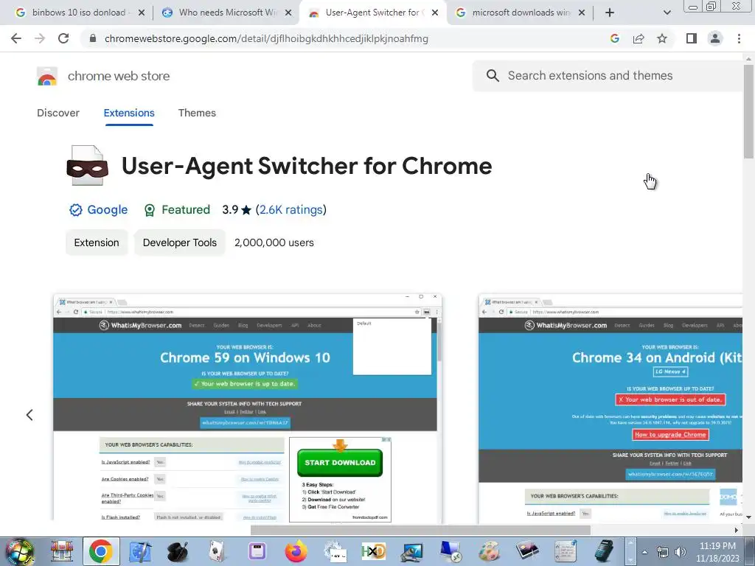Click the volume speaker in system tray
This screenshot has height=566, width=755.
681,552
